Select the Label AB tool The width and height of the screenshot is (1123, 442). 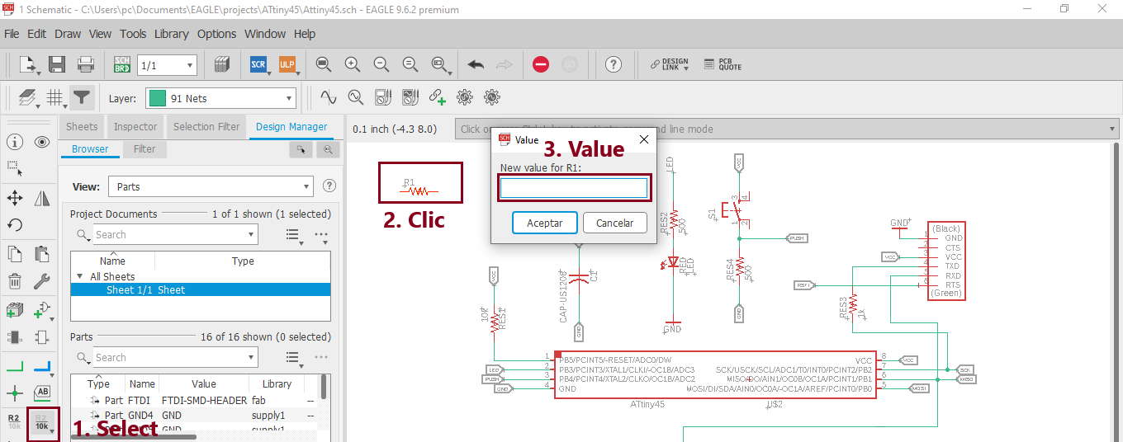[42, 393]
